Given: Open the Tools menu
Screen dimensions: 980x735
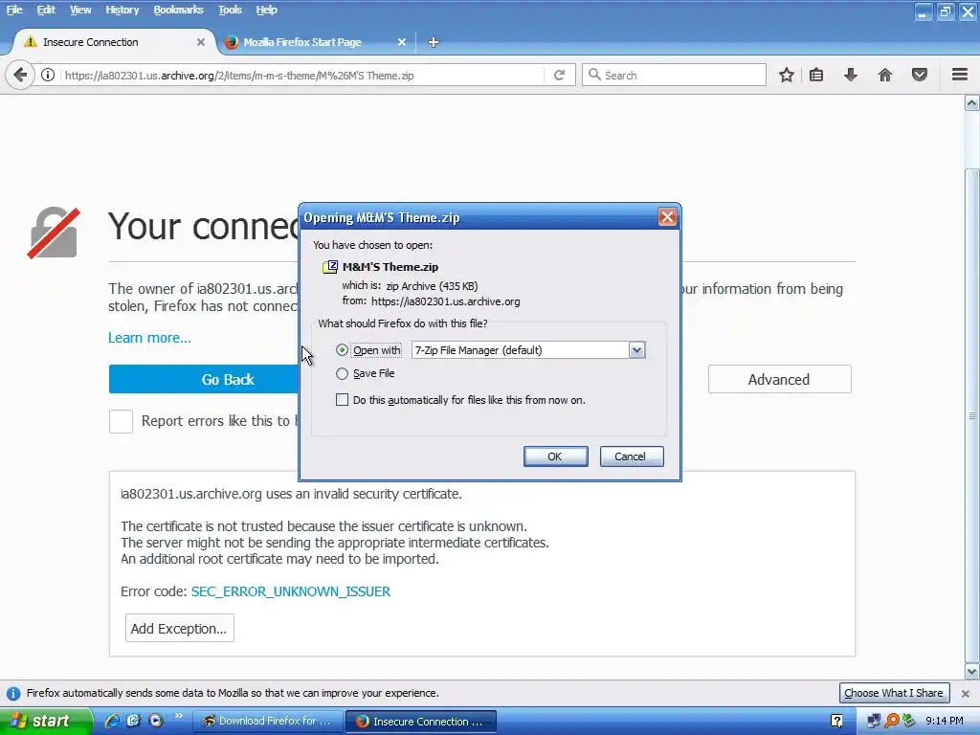Looking at the screenshot, I should [230, 10].
